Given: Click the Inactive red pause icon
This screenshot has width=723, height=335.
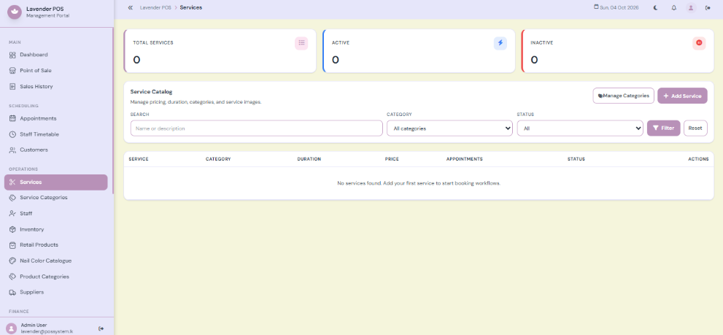Looking at the screenshot, I should (x=699, y=43).
